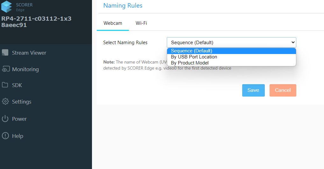Open the SDK section label

click(x=17, y=85)
